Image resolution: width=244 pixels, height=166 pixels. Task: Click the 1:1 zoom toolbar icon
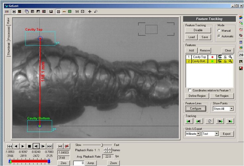tap(77, 12)
